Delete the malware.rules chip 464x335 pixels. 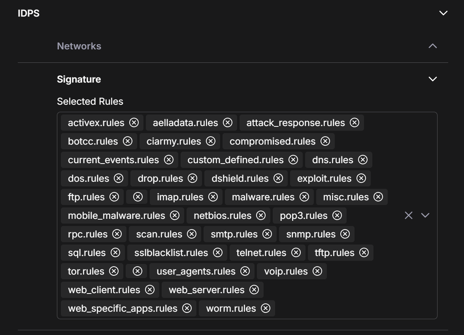(x=304, y=197)
